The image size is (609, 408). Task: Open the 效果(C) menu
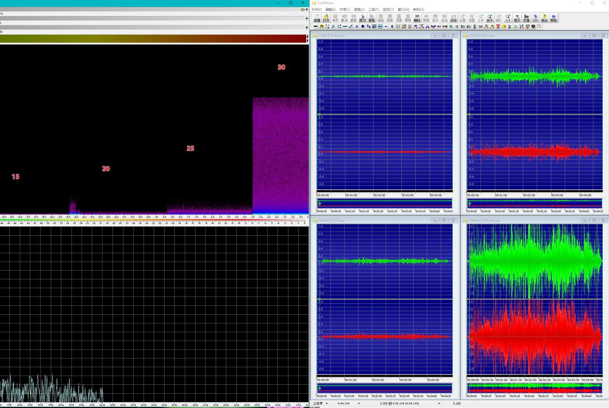pyautogui.click(x=345, y=9)
